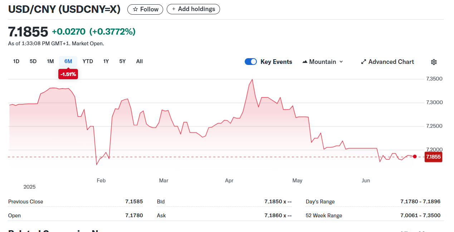This screenshot has height=232, width=454.
Task: Click the April peak on the chart
Action: (x=252, y=80)
